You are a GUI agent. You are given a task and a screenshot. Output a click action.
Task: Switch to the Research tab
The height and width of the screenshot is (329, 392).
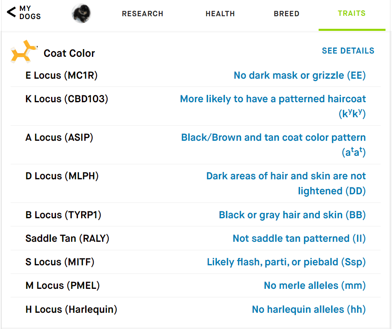[143, 13]
